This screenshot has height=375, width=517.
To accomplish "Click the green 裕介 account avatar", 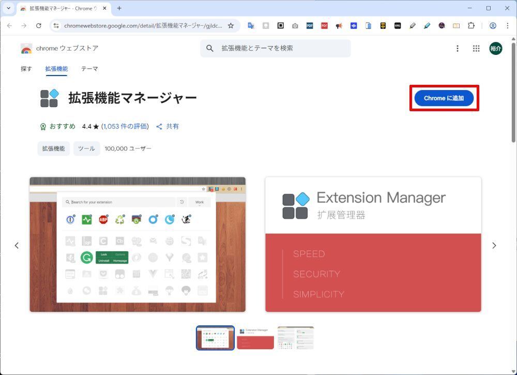I will point(496,49).
